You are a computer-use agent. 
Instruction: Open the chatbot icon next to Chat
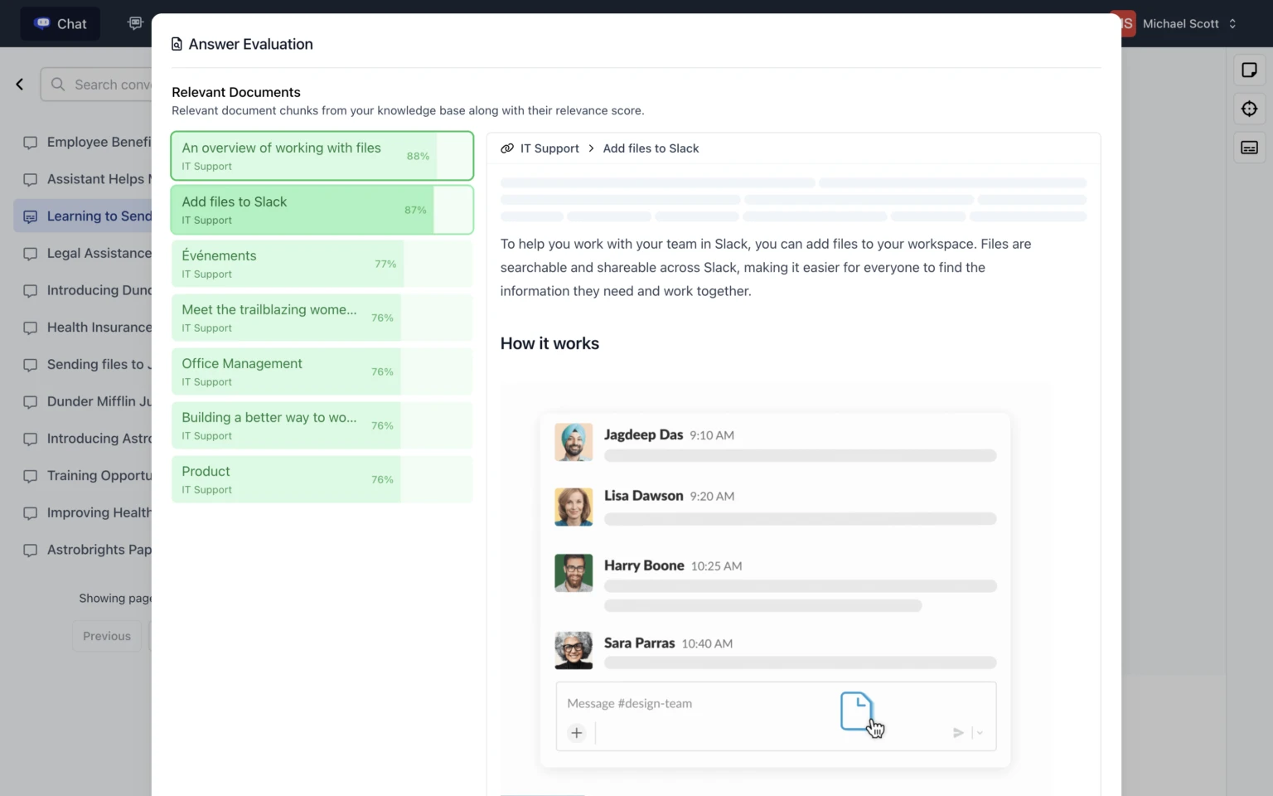click(x=135, y=23)
